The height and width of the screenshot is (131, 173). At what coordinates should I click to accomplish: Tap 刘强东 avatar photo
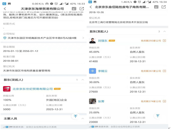click(x=92, y=41)
